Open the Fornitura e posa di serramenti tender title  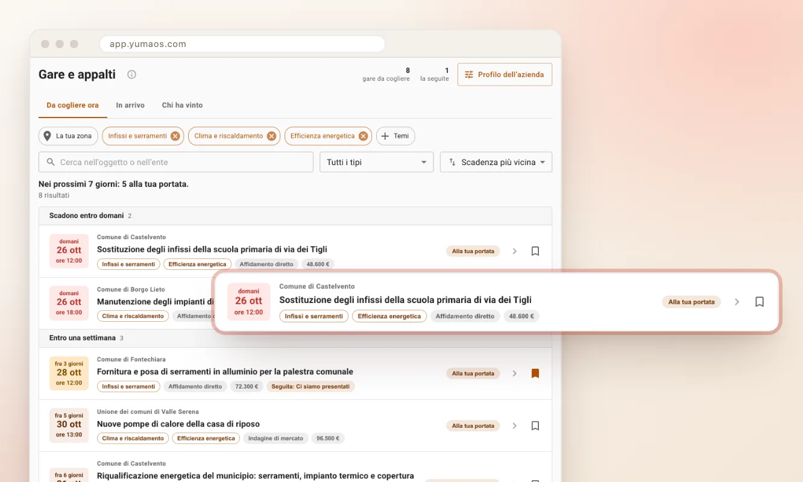[x=225, y=372]
